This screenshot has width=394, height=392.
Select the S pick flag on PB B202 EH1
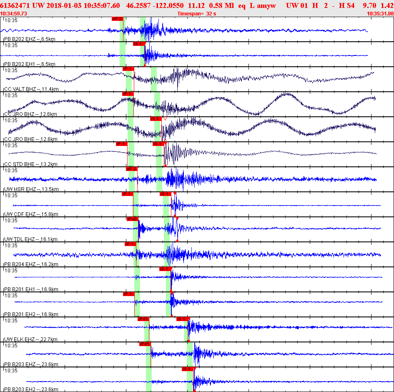pos(139,44)
